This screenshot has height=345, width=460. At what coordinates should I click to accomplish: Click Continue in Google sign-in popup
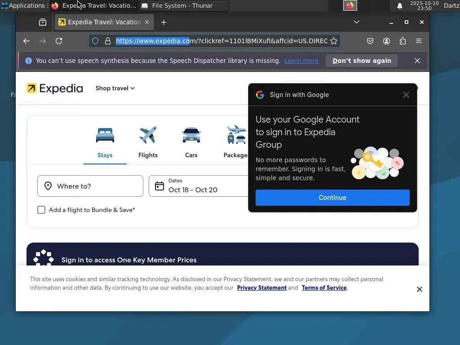[x=332, y=198]
